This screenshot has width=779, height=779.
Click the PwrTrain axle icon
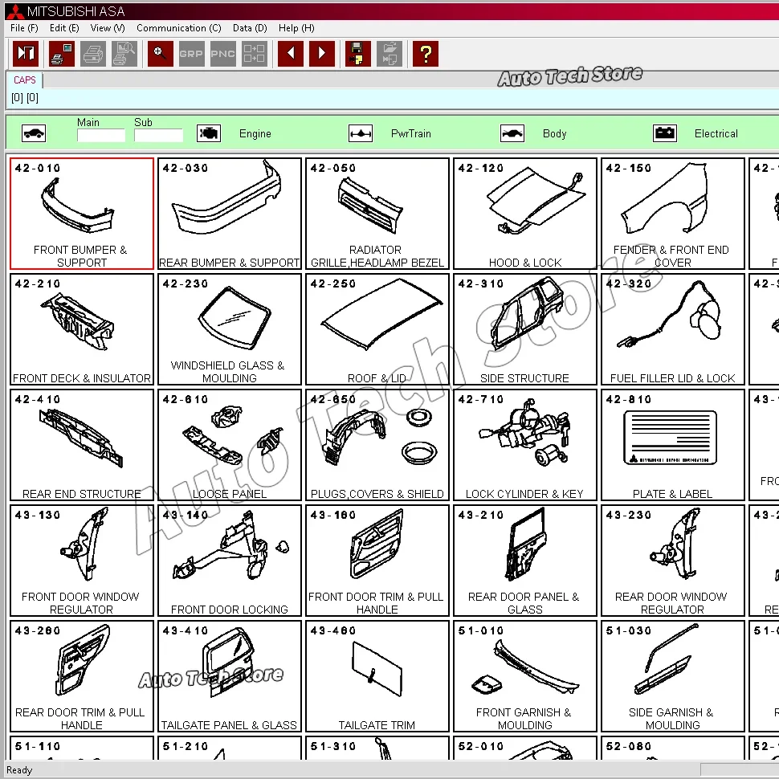tap(361, 133)
